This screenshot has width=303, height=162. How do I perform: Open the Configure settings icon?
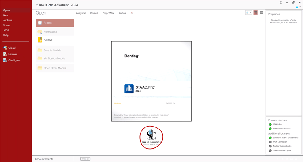click(x=5, y=60)
